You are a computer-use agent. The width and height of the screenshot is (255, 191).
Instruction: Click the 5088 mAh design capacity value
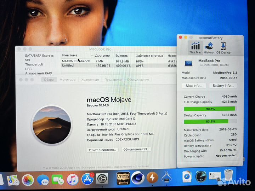(x=229, y=115)
